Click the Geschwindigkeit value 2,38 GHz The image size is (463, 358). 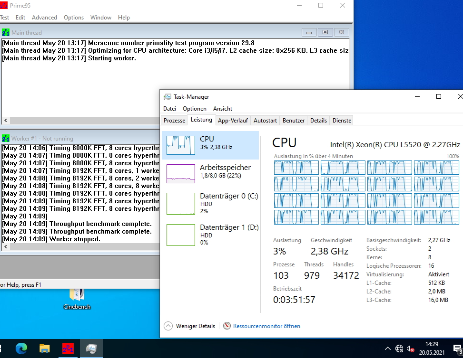[329, 251]
